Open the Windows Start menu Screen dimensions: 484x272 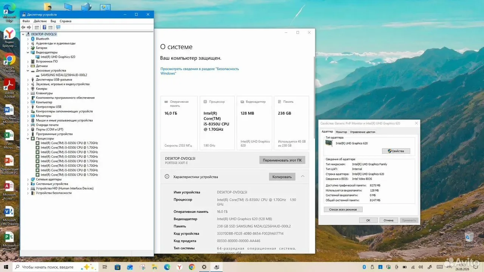tap(6, 267)
